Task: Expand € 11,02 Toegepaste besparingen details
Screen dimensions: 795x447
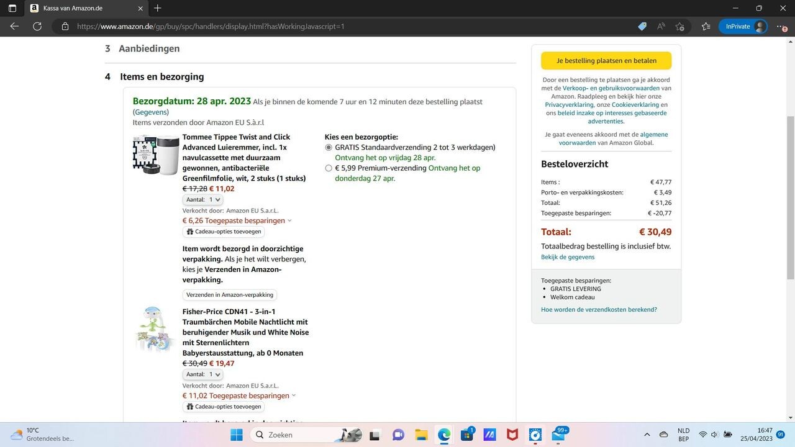Action: pyautogui.click(x=239, y=395)
